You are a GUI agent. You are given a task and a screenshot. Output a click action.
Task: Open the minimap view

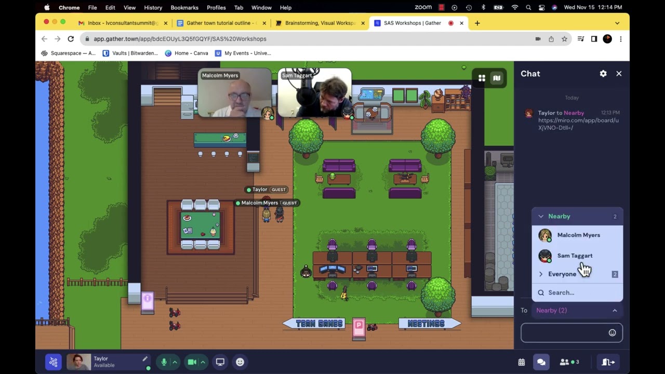coord(497,78)
